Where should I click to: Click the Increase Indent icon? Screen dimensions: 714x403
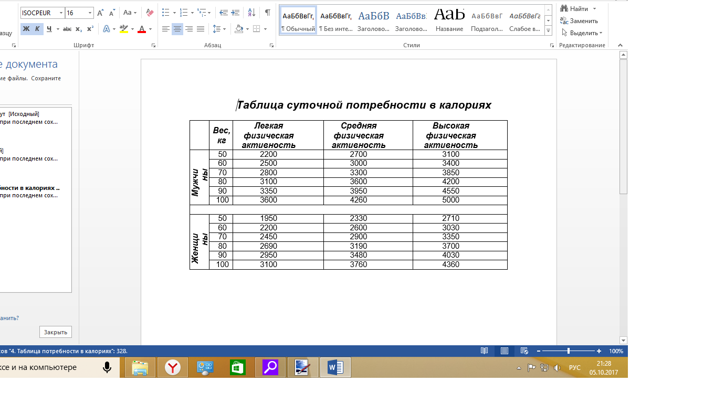point(235,13)
